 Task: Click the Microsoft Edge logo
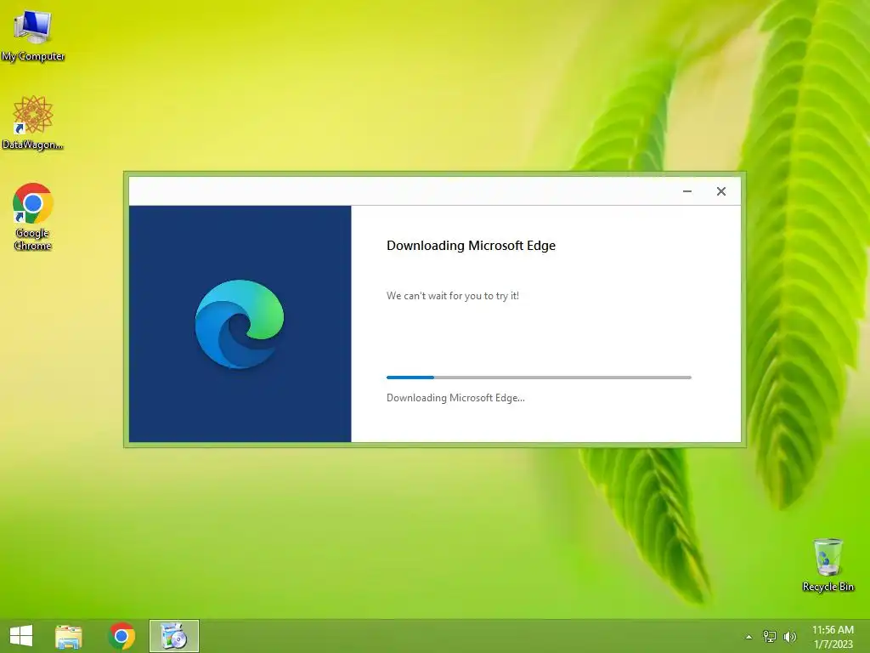coord(240,324)
